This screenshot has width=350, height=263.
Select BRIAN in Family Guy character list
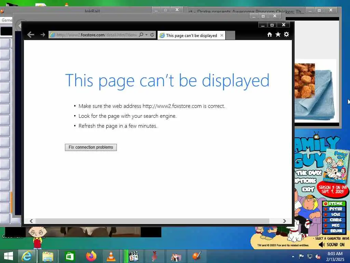334,231
